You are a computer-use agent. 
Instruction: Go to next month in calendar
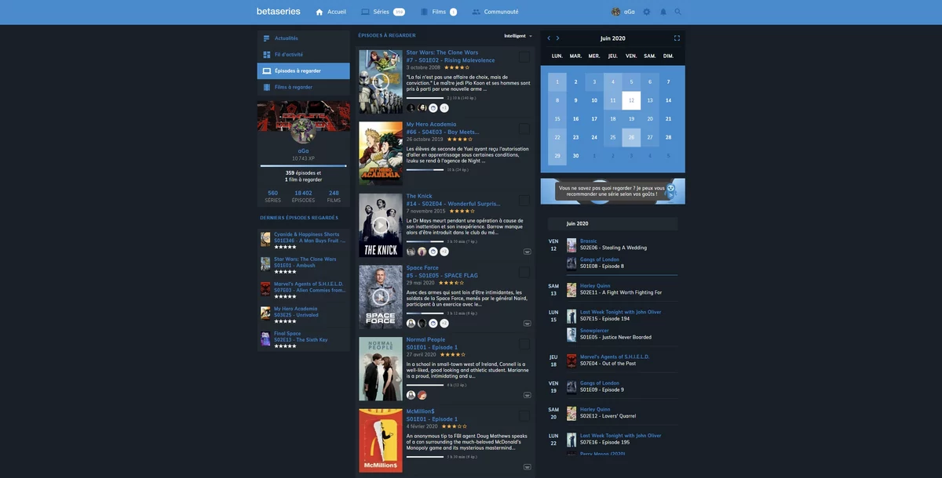point(557,38)
